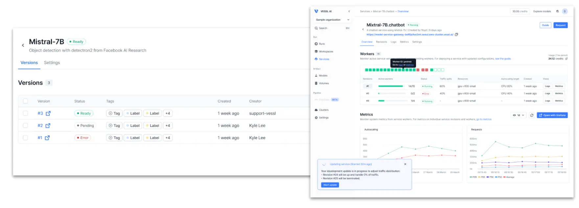Open version #3 link
Screen dimensions: 579x208
(x=40, y=114)
